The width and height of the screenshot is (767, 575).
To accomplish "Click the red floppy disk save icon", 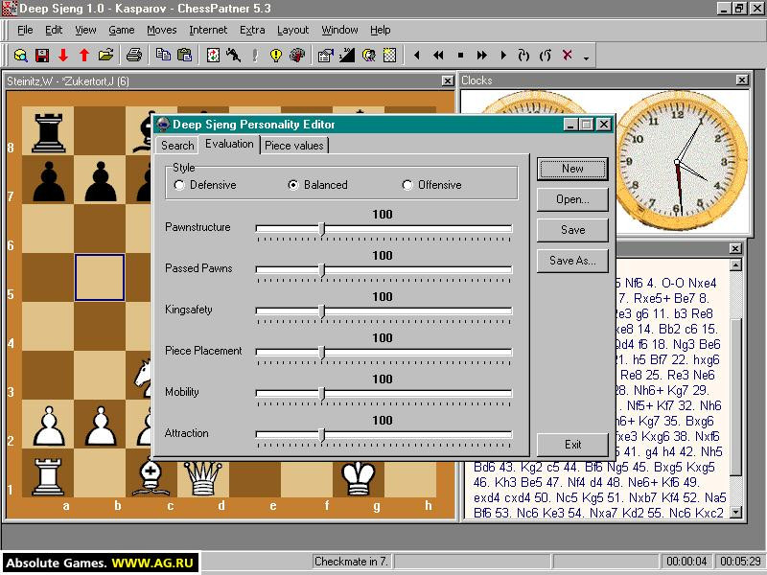I will click(x=42, y=56).
